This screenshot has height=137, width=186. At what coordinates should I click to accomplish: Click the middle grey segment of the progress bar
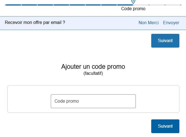click(157, 5)
